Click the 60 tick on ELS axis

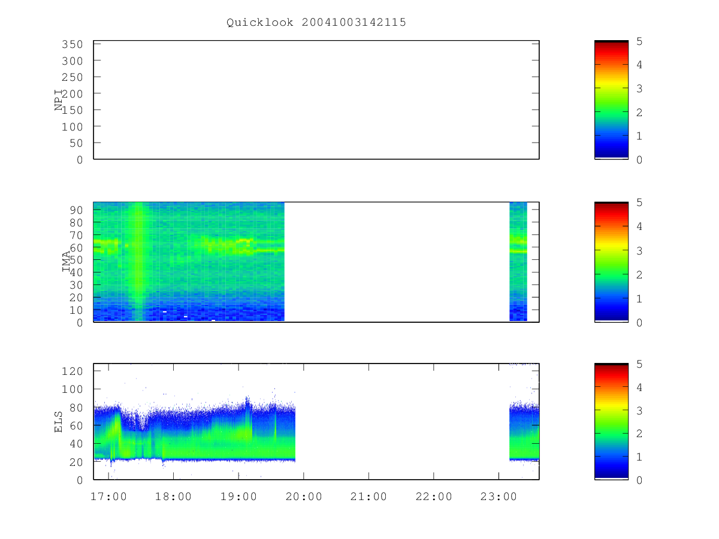77,426
